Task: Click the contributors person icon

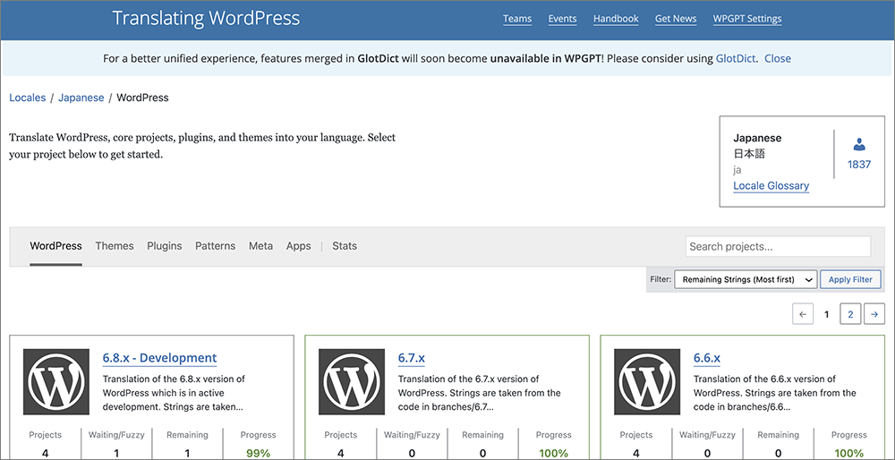Action: click(859, 144)
